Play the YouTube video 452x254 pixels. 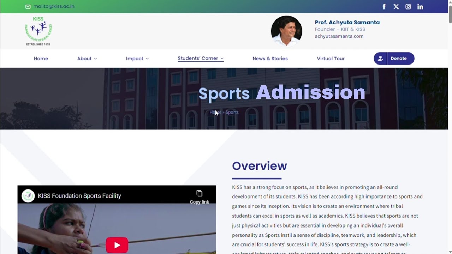[117, 245]
